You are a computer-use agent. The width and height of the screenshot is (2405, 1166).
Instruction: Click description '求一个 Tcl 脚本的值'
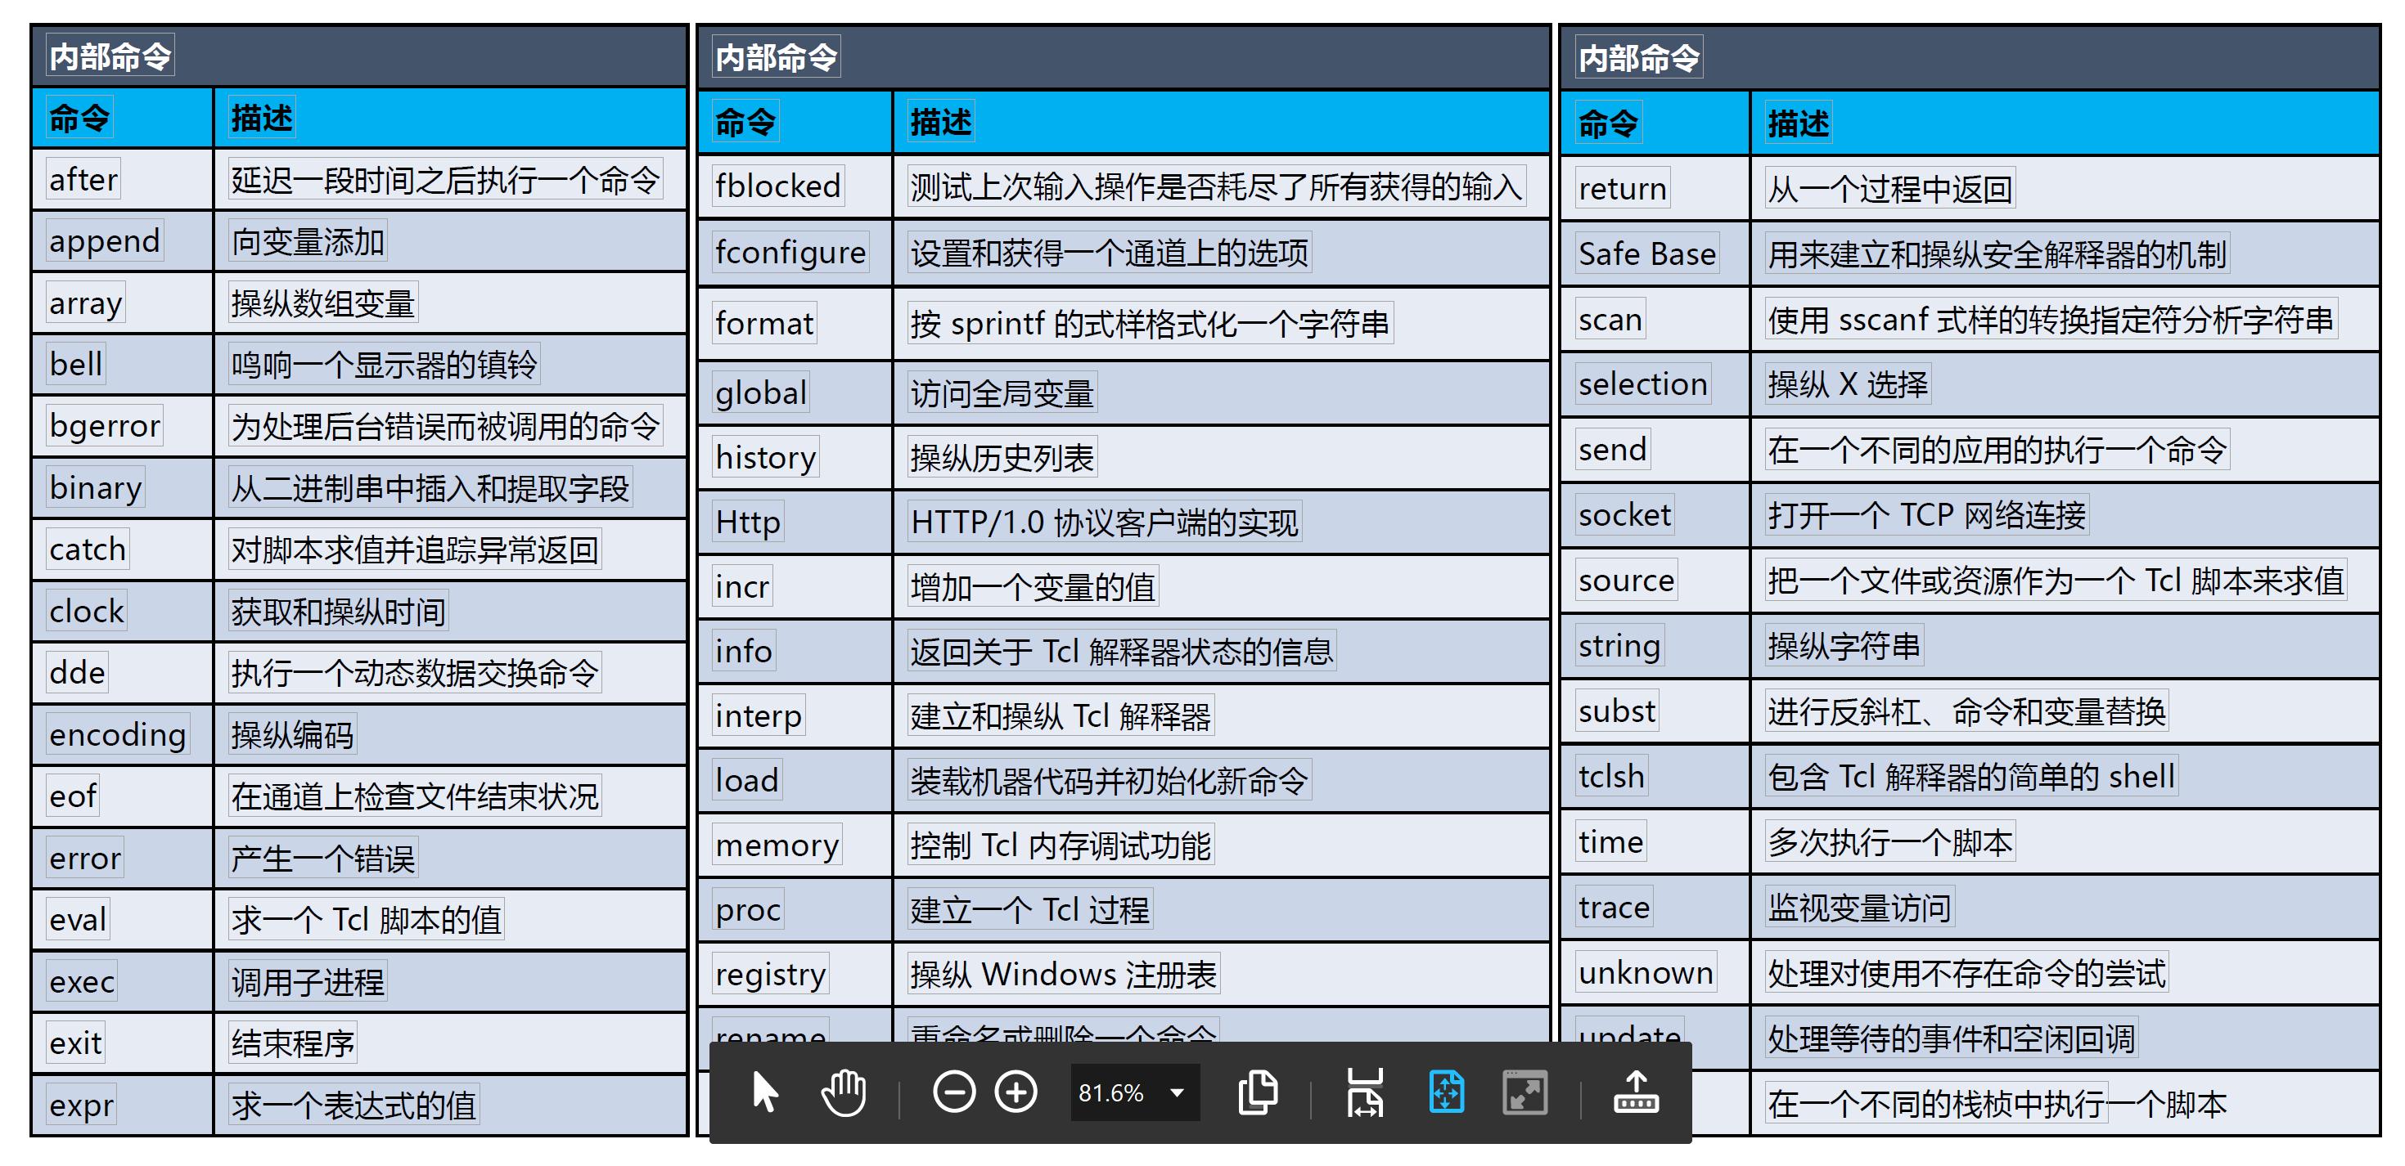tap(367, 920)
